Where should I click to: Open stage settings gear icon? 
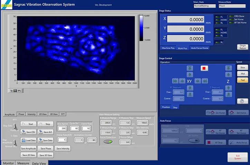tap(242, 101)
